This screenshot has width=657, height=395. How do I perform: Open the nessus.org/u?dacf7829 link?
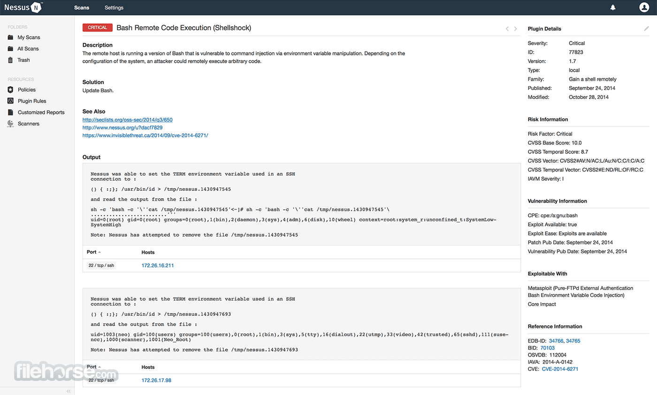pos(122,127)
